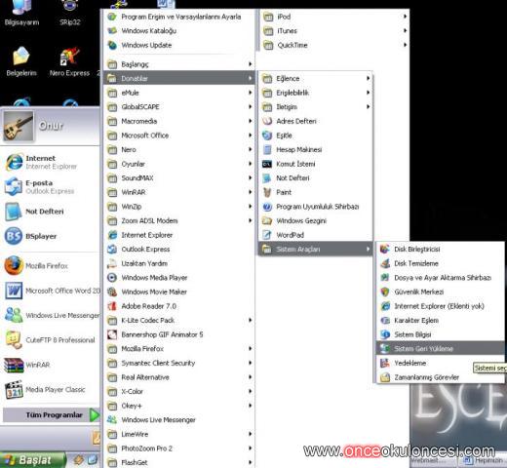Click the Yedekleme icon

tap(385, 363)
